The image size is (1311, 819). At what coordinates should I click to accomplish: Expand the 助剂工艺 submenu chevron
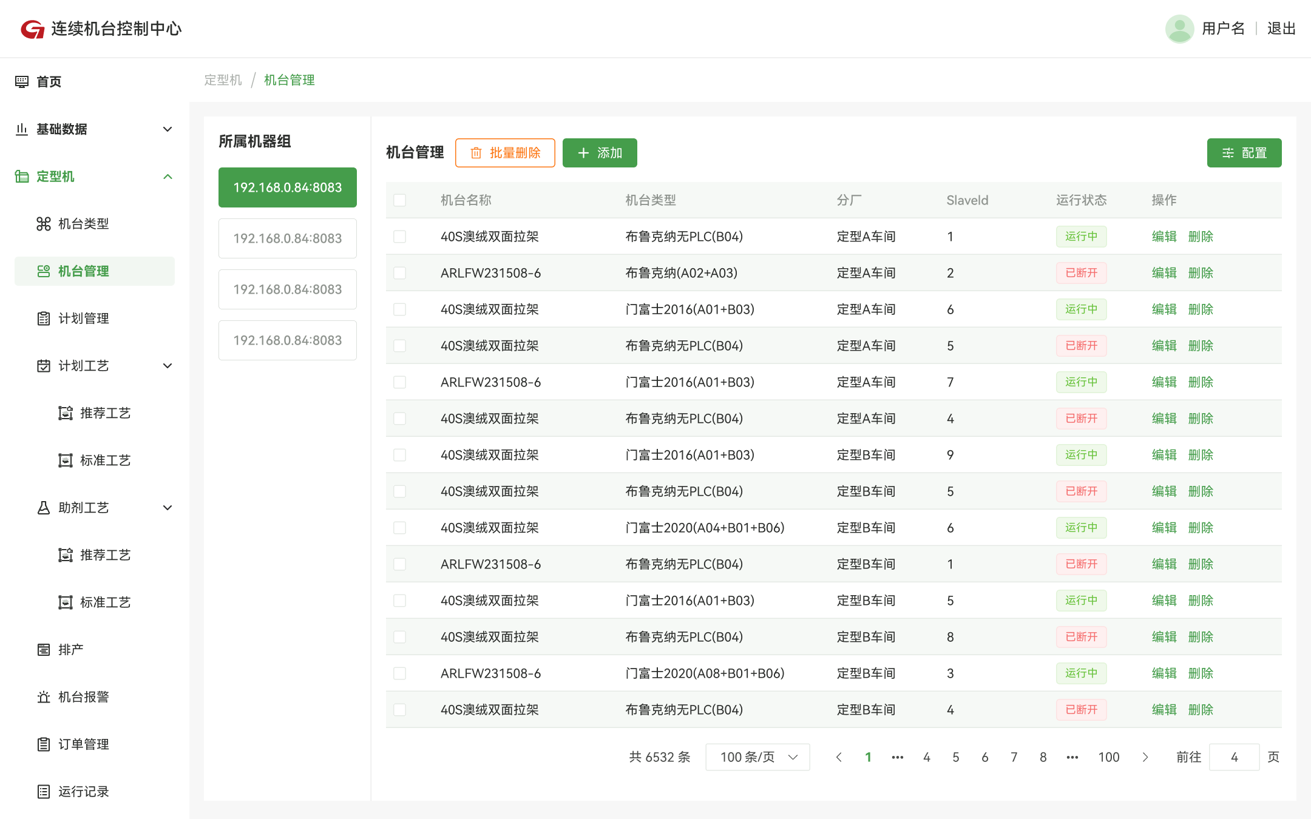tap(168, 508)
